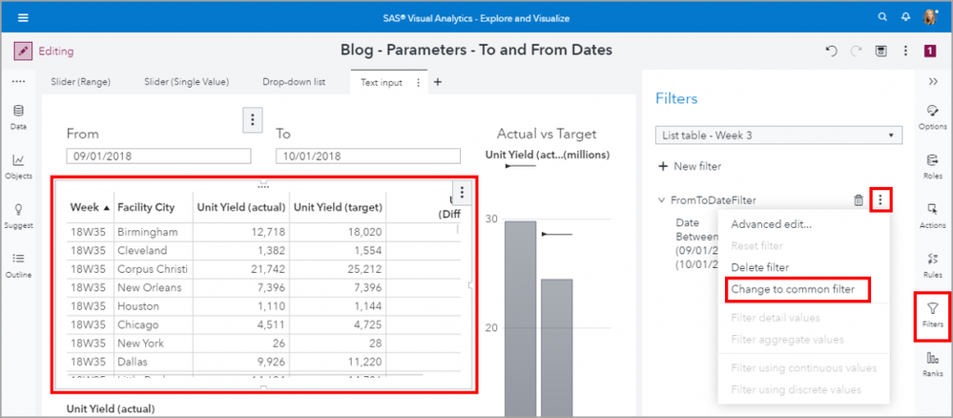Open the notifications bell
The image size is (953, 418).
(905, 17)
